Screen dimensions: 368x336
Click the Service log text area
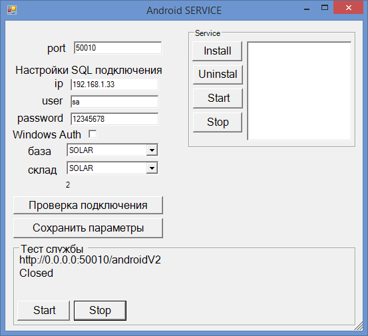click(x=299, y=91)
